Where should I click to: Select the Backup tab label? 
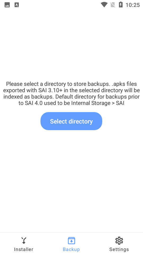[71, 249]
